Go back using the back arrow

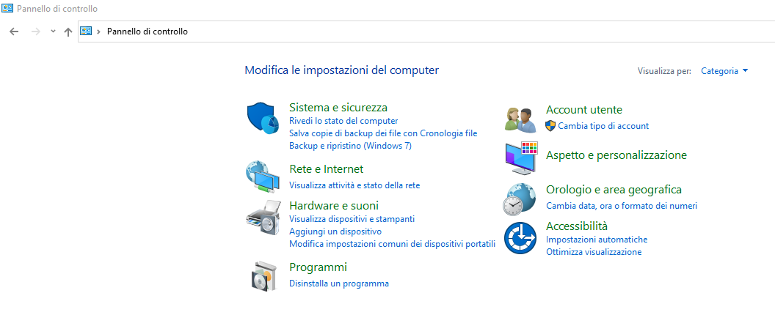pos(14,31)
